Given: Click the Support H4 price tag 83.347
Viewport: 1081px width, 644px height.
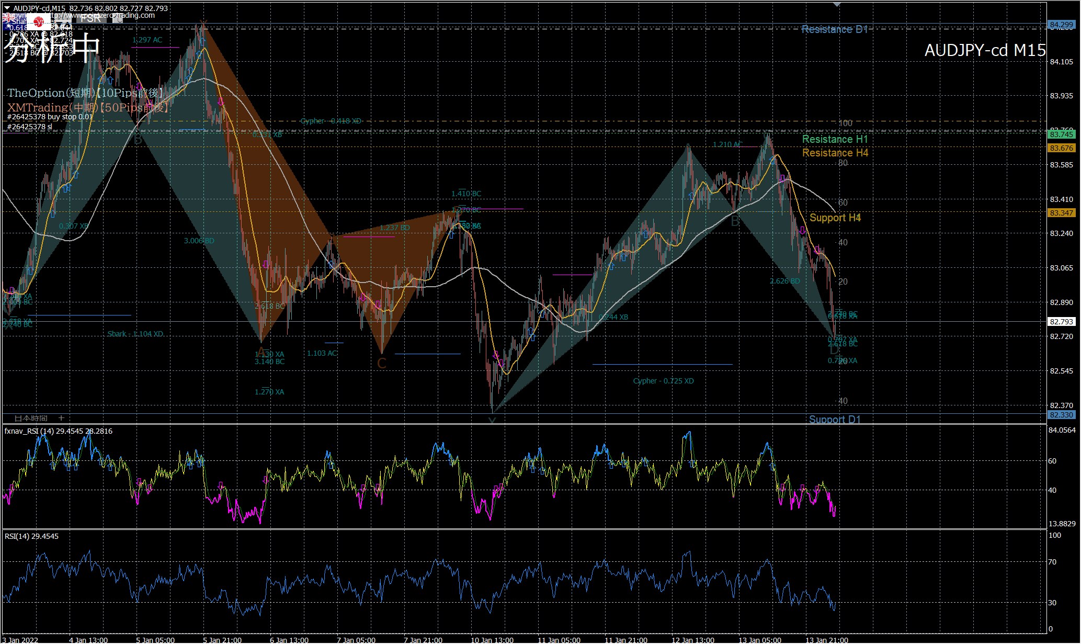Looking at the screenshot, I should pyautogui.click(x=1061, y=213).
